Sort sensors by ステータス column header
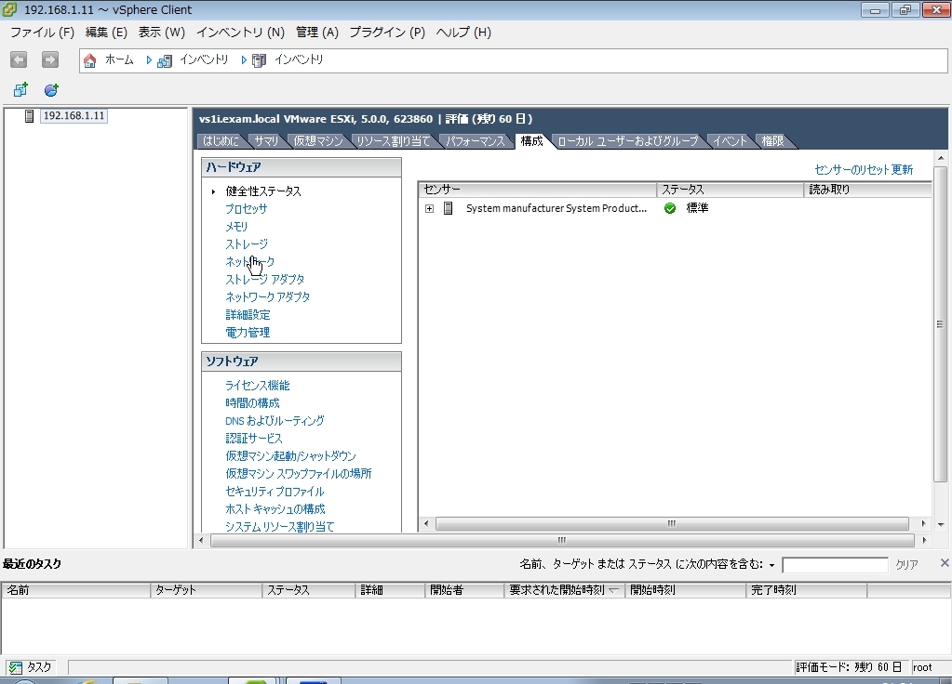This screenshot has height=684, width=952. point(731,190)
